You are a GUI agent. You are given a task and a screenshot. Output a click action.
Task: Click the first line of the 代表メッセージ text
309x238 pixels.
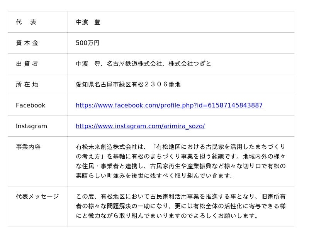tap(180, 196)
